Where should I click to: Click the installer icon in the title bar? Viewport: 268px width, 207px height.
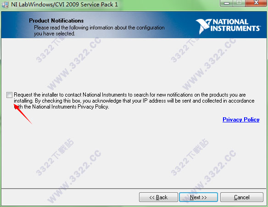coord(5,5)
